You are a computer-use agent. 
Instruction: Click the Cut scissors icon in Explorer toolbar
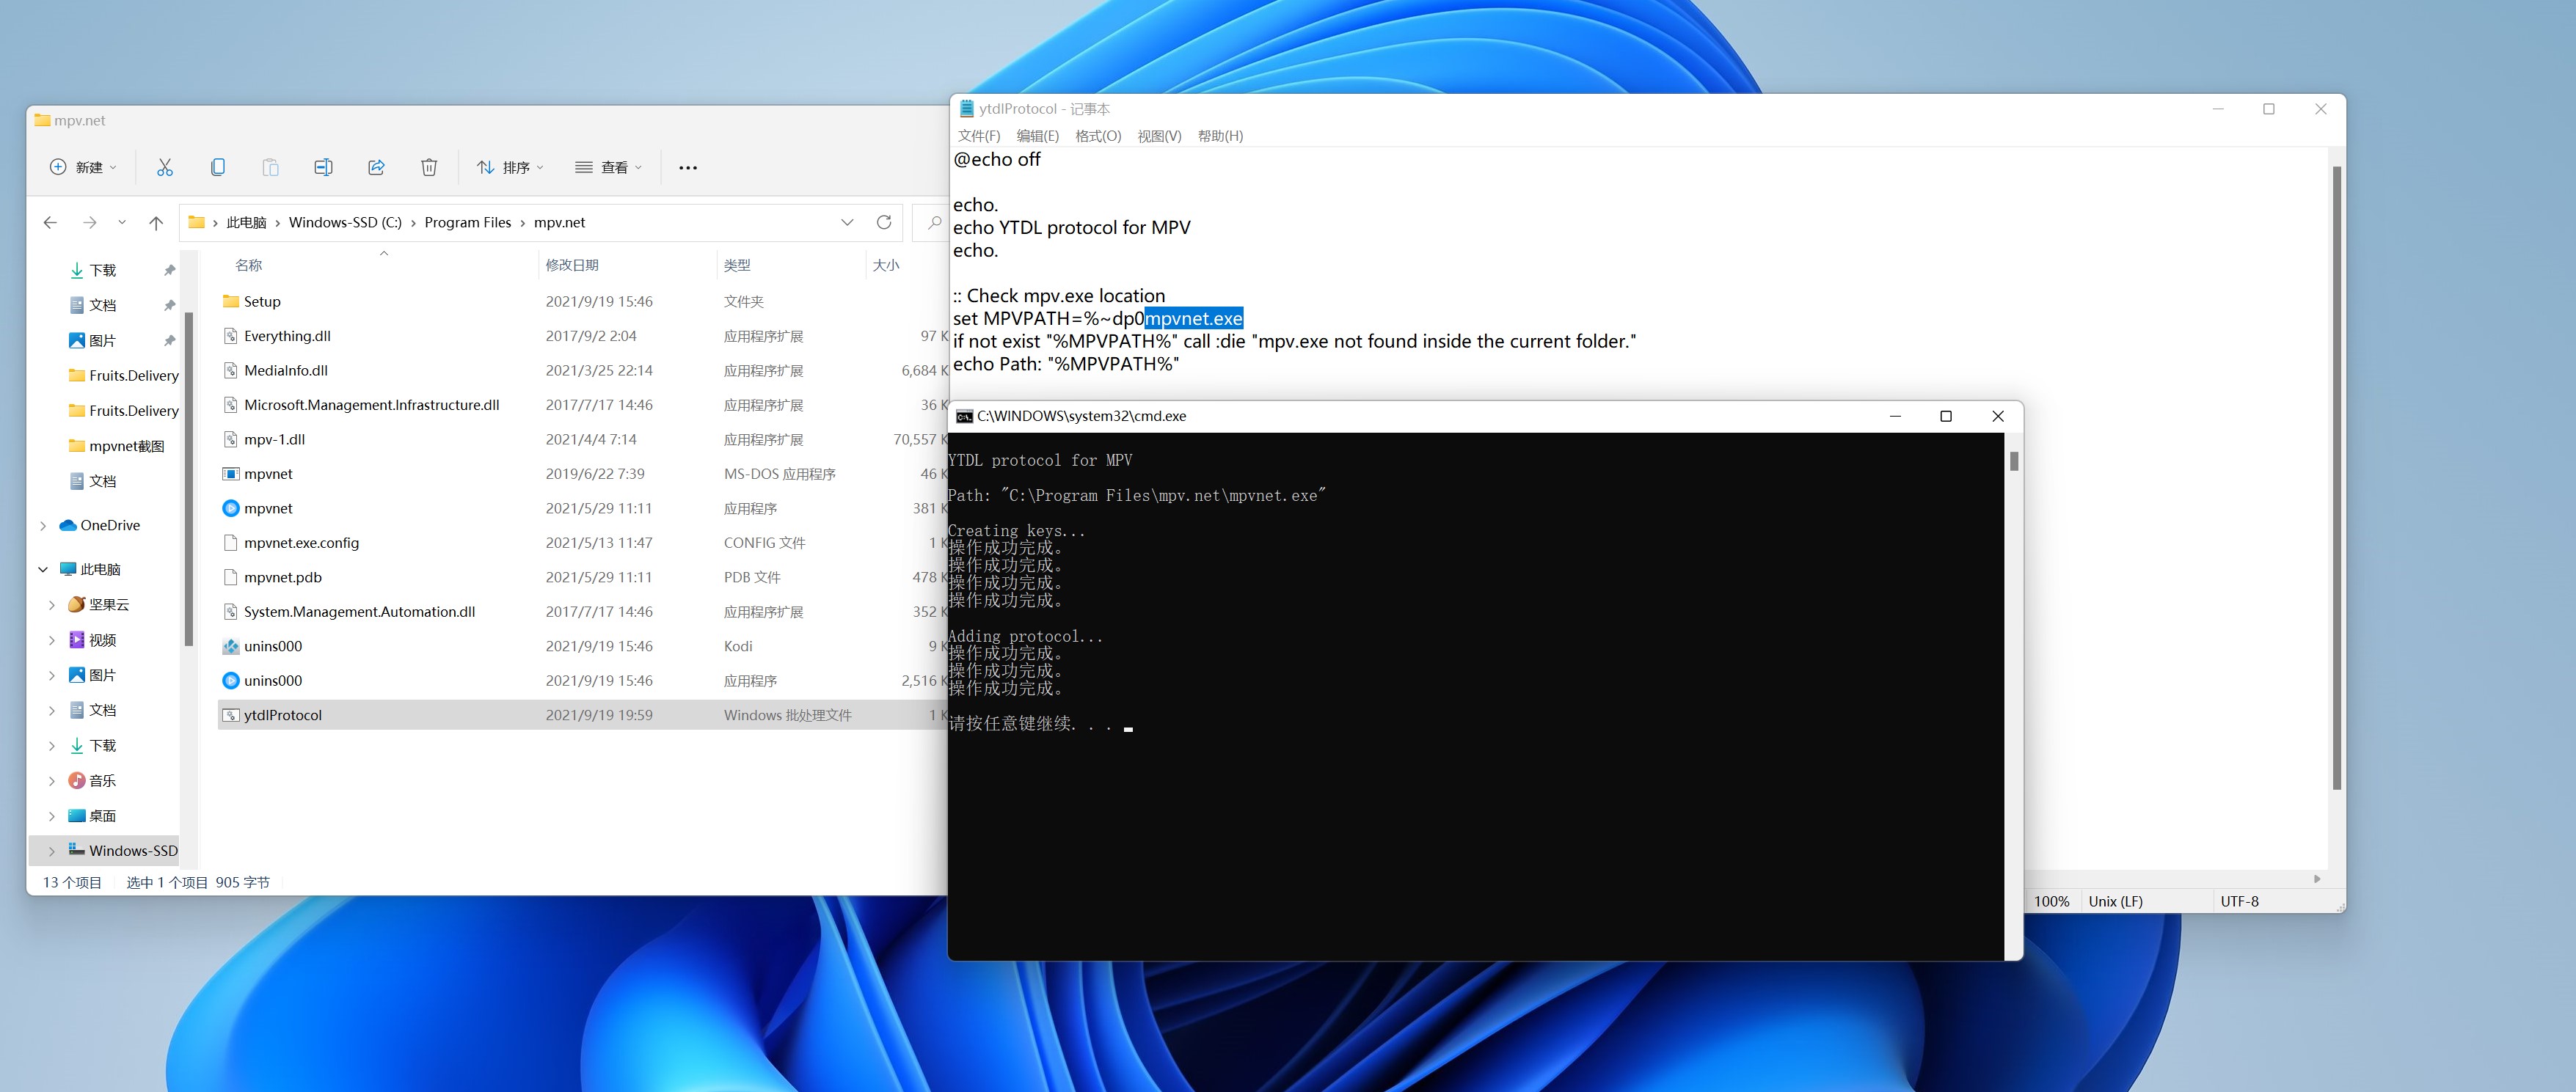click(x=165, y=167)
